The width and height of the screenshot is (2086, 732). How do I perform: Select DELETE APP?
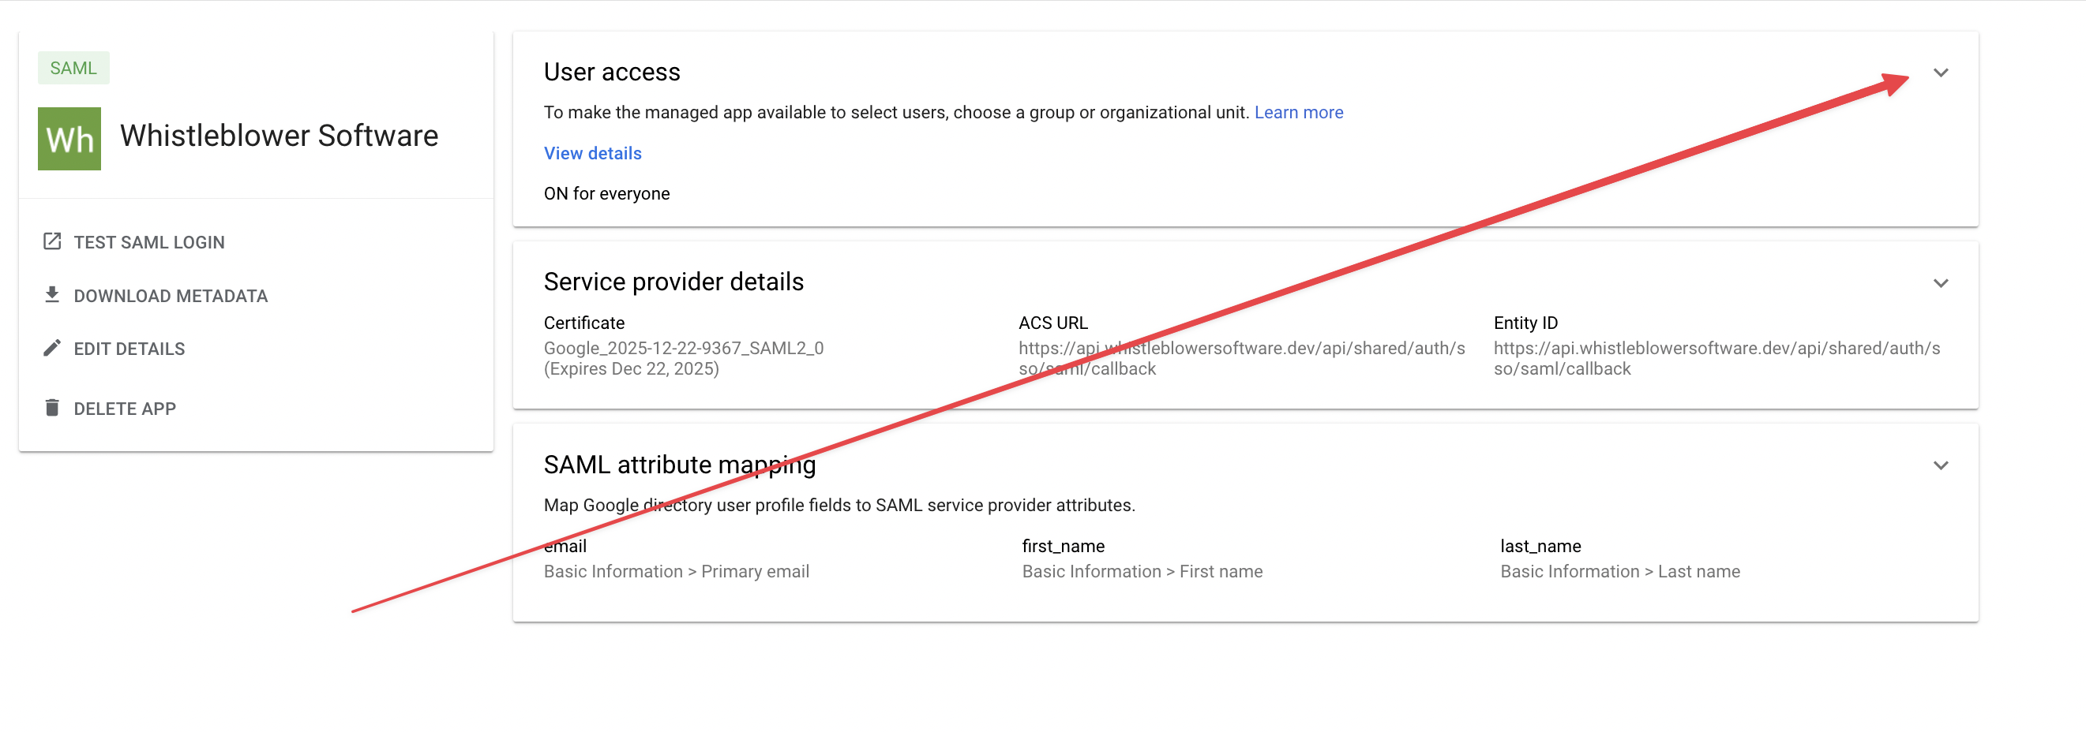pyautogui.click(x=125, y=409)
